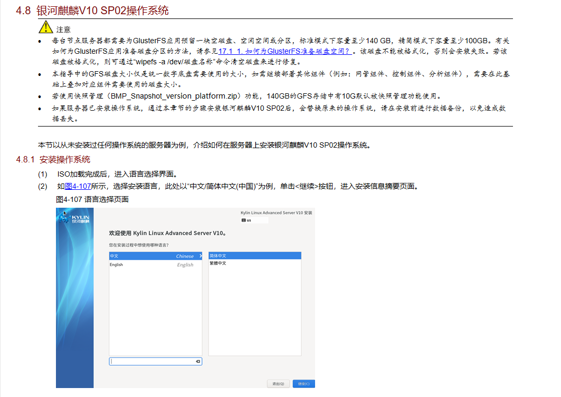Click the yellow warning triangle icon
The height and width of the screenshot is (397, 561).
tap(46, 27)
